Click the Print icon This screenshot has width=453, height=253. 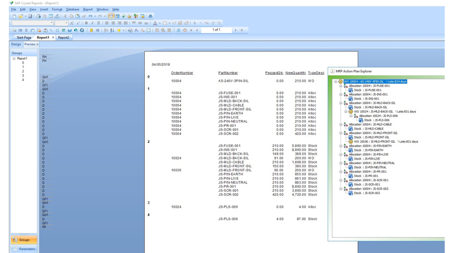pos(38,16)
